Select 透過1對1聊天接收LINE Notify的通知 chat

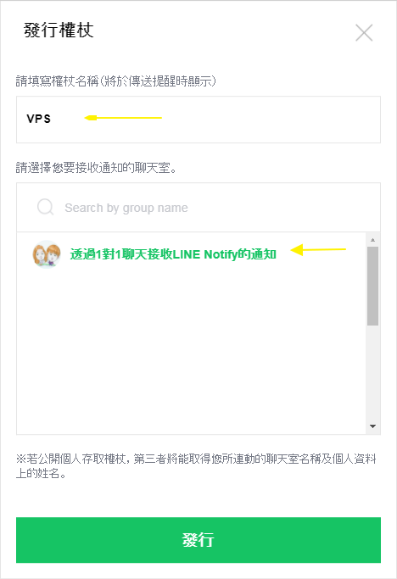pos(173,254)
